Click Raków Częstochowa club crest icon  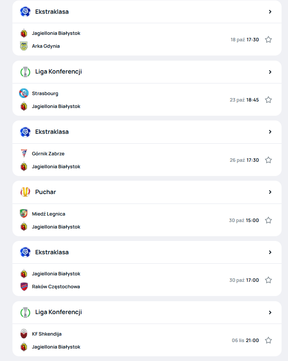point(24,287)
